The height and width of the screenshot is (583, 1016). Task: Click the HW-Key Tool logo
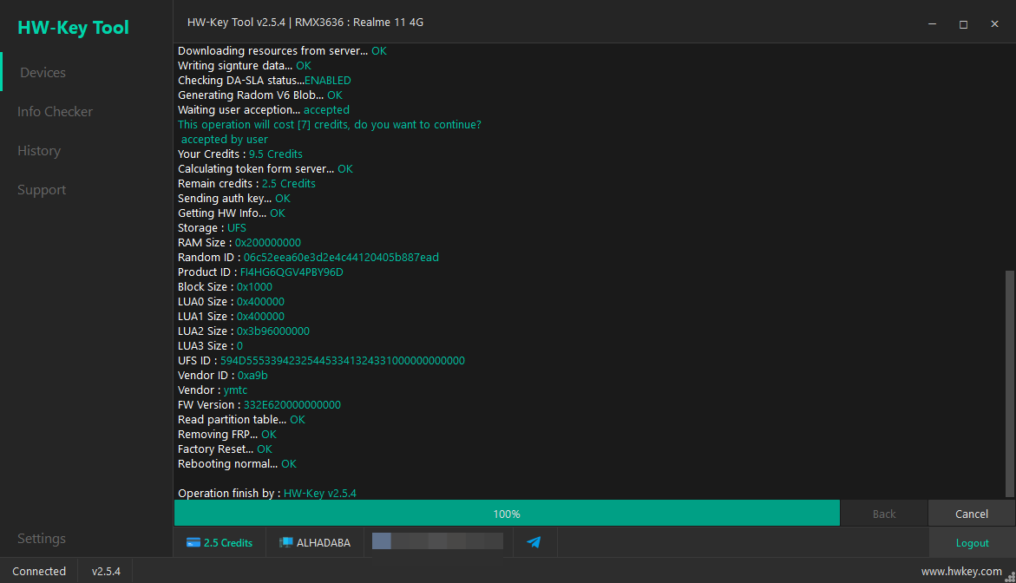[73, 28]
